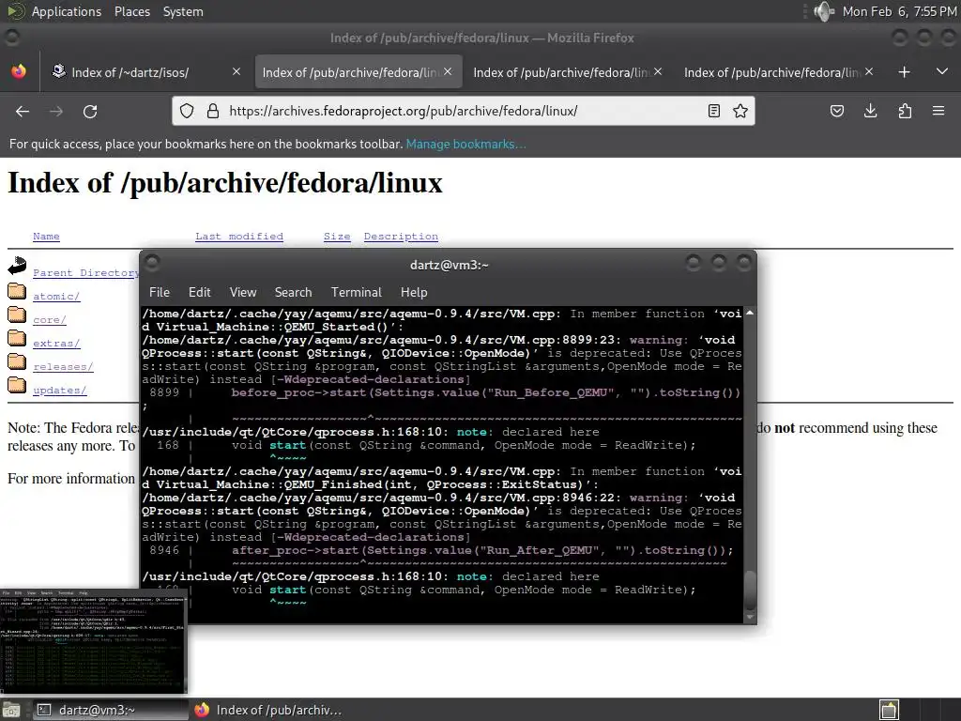Select dartz@vm3:~ in the taskbar

(x=109, y=710)
